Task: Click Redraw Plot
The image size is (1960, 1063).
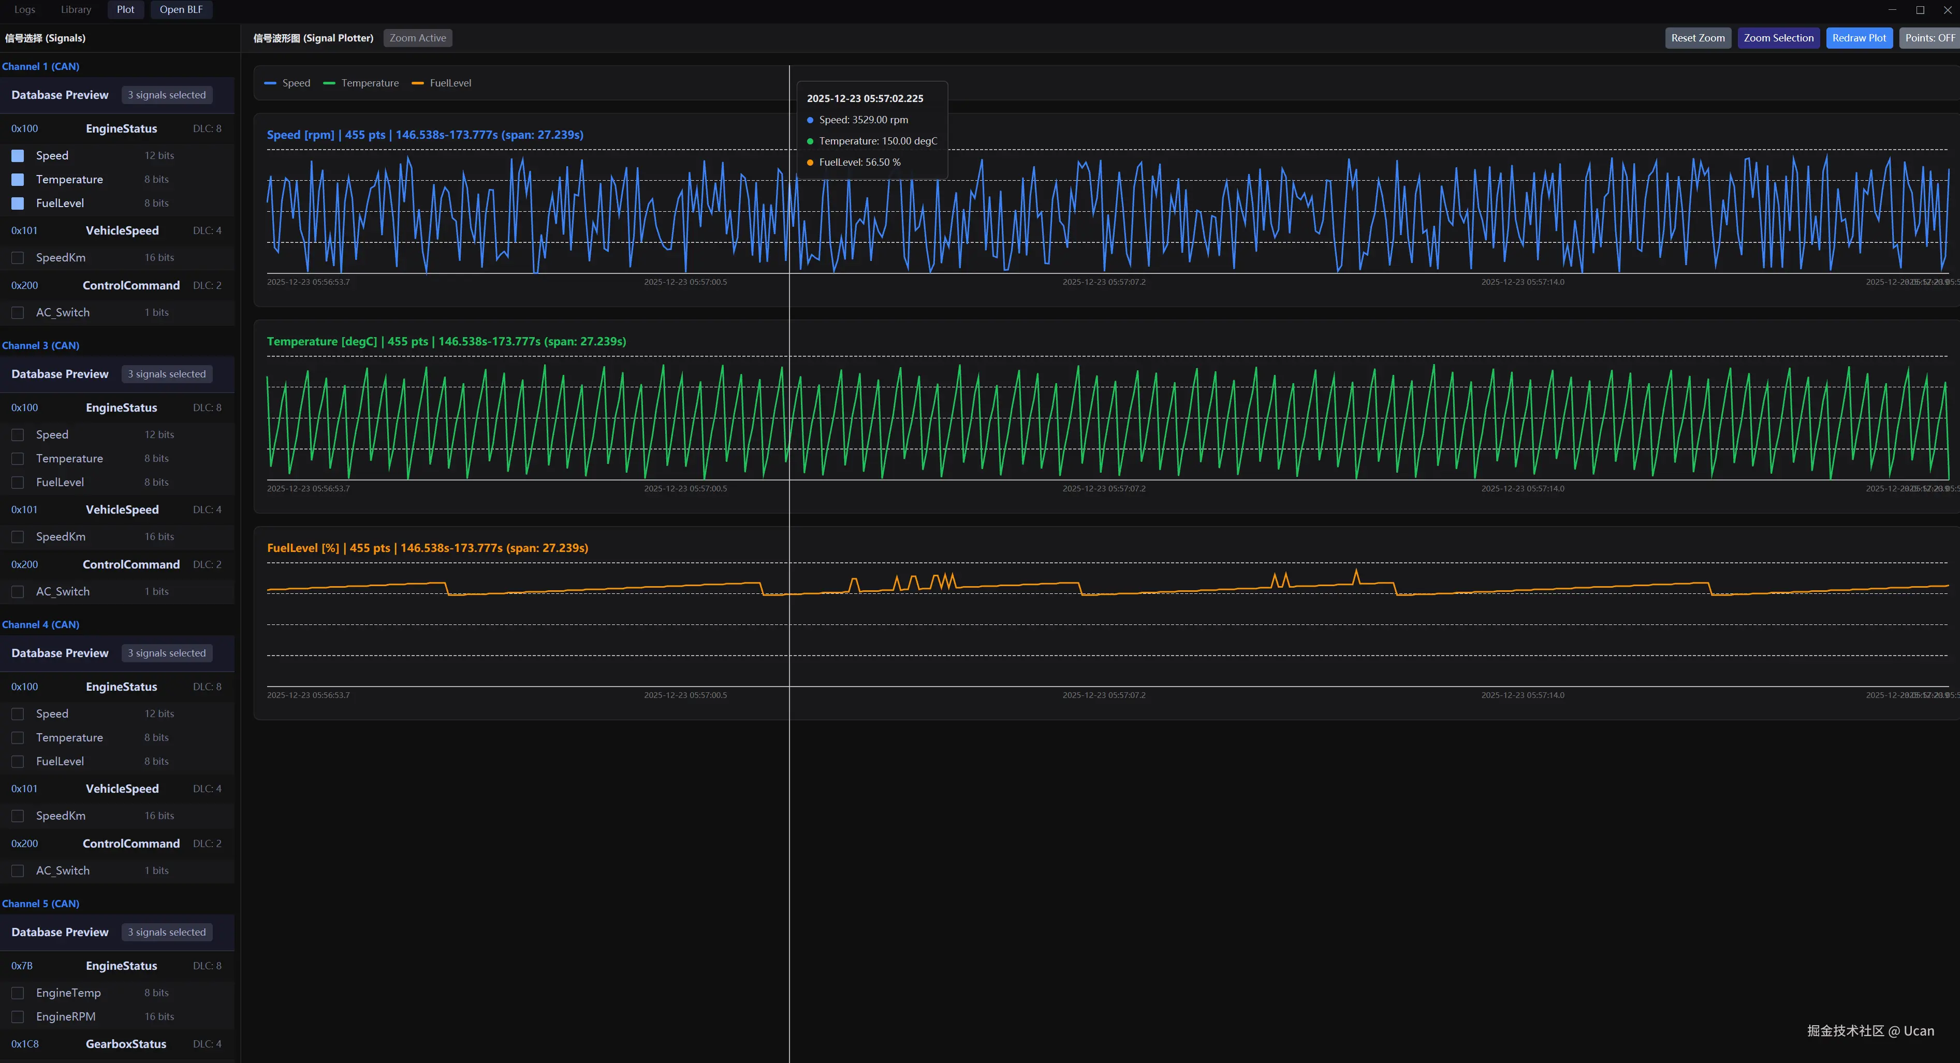Action: coord(1859,38)
